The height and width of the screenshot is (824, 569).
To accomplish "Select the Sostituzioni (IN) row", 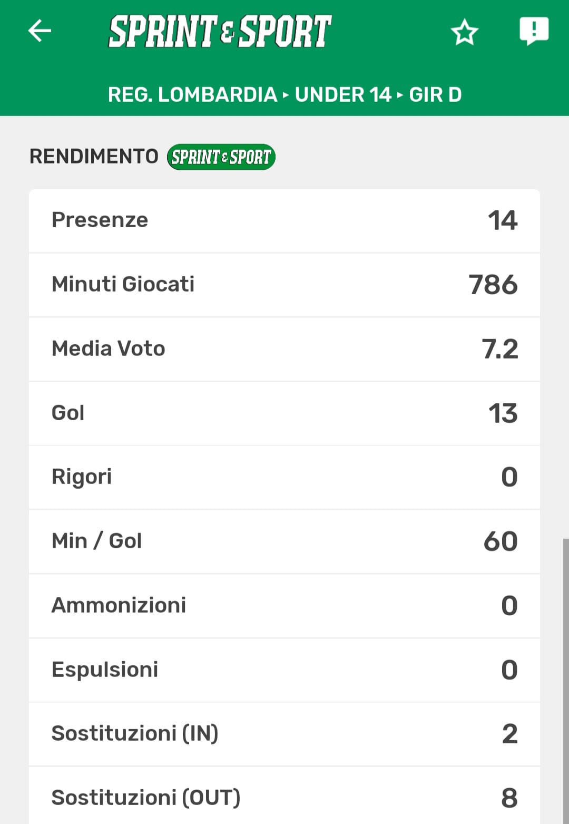I will click(284, 734).
